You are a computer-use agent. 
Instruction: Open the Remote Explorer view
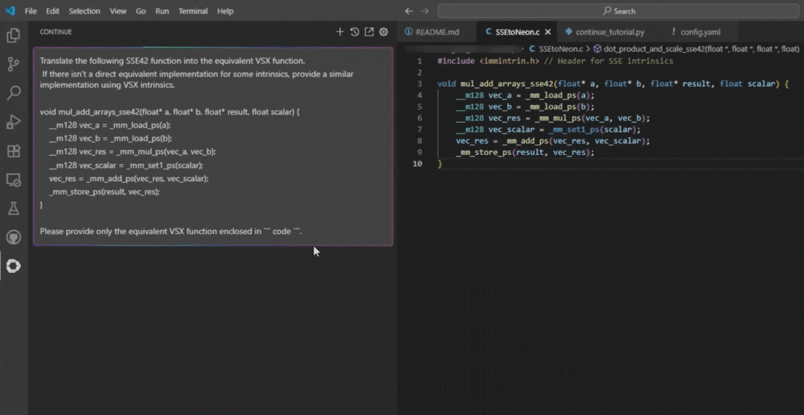pos(13,180)
